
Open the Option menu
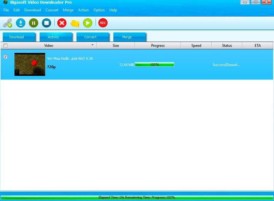(99, 10)
